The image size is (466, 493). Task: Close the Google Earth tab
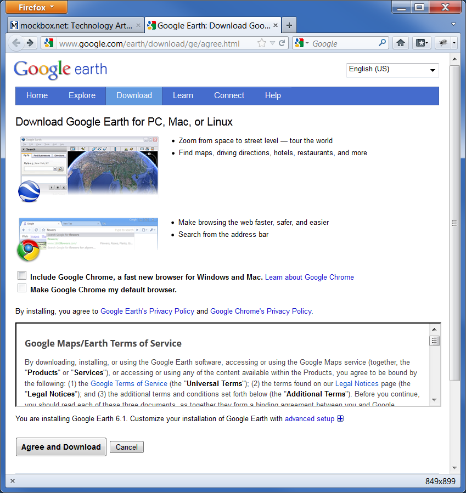(276, 25)
